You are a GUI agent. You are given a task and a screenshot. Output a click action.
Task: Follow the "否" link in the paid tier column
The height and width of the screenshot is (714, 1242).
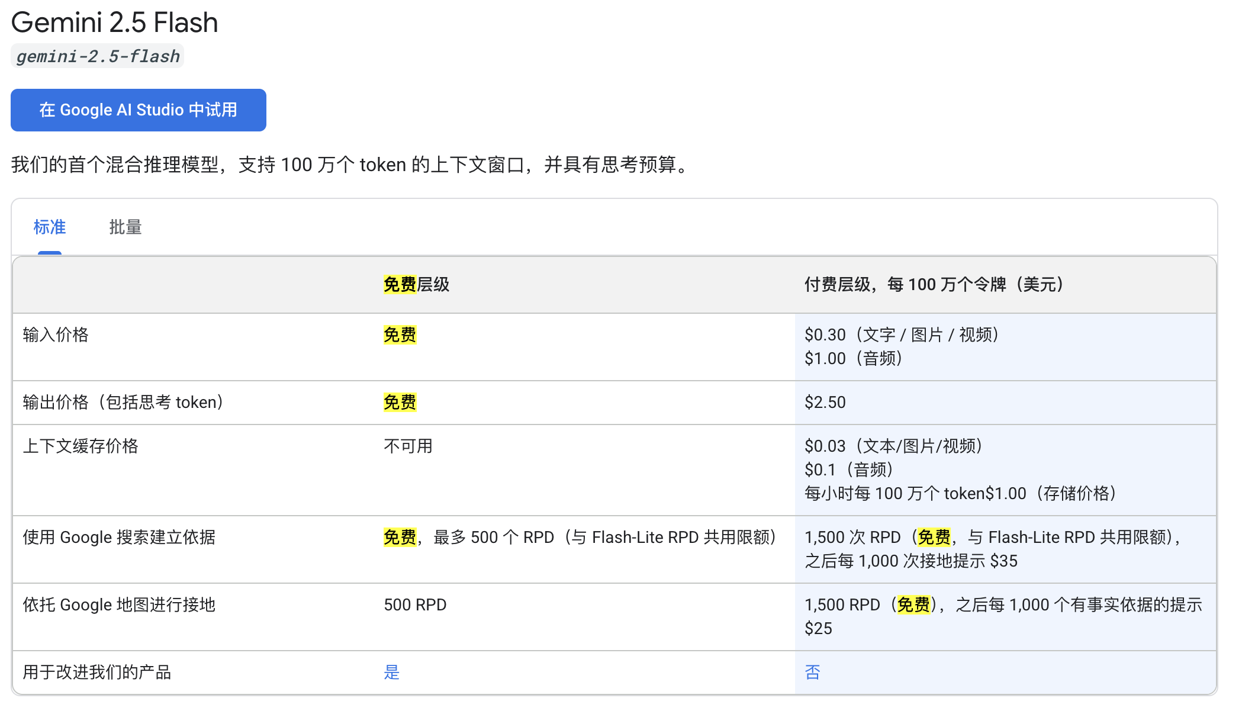click(813, 672)
